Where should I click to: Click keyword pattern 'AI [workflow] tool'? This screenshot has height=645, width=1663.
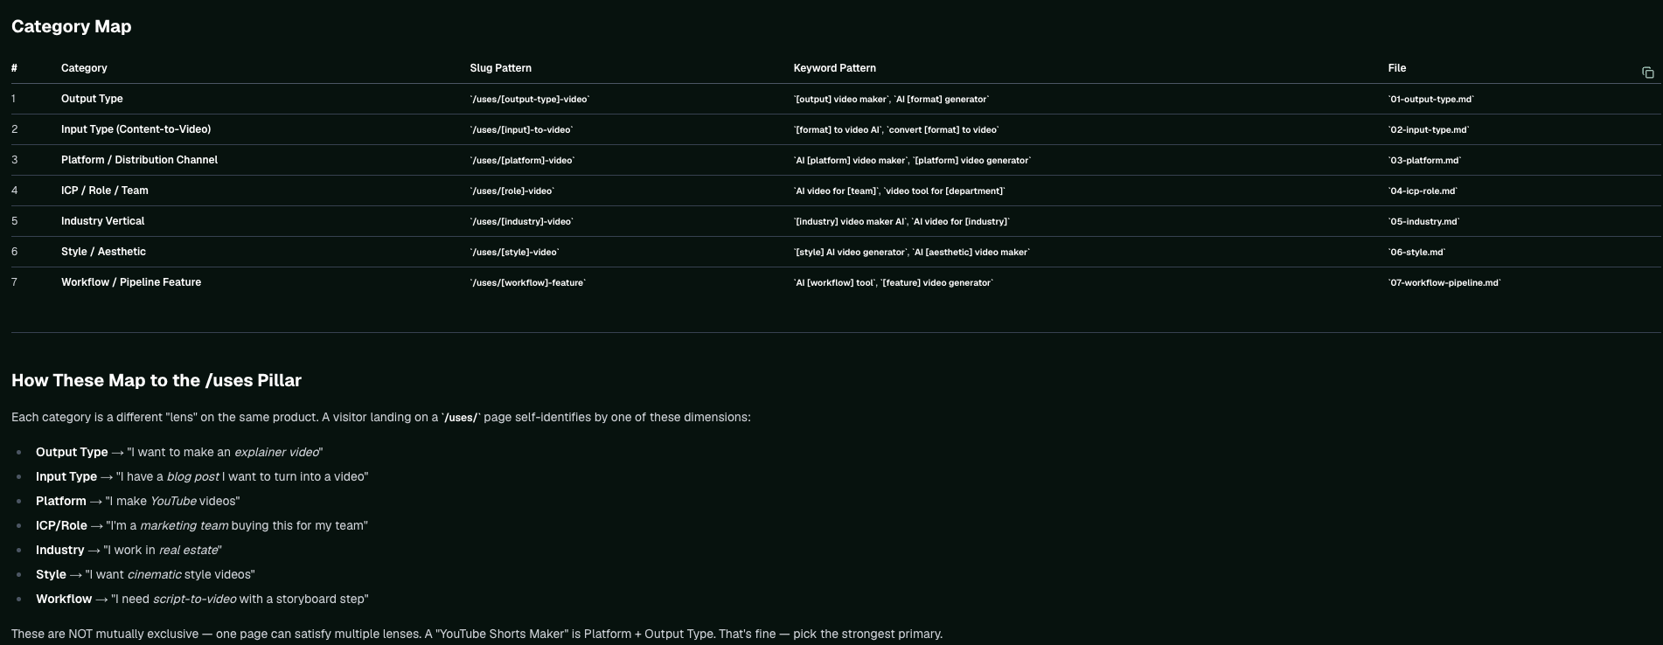(834, 283)
